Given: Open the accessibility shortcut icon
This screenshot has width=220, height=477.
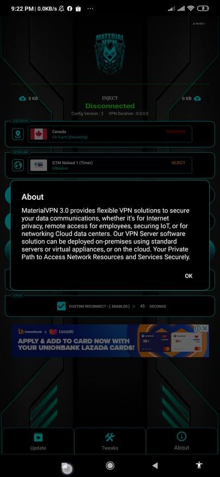Looking at the screenshot, I should [x=199, y=465].
